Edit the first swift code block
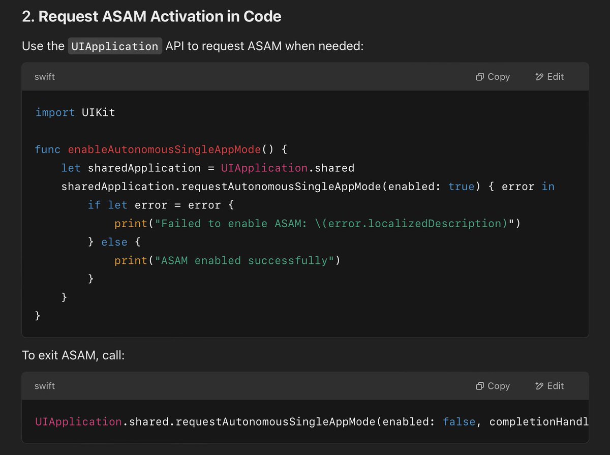Viewport: 610px width, 455px height. pyautogui.click(x=550, y=77)
